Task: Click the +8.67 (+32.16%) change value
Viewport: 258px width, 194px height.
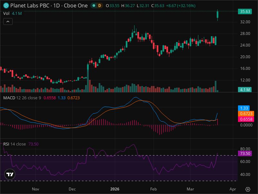Action: coord(181,6)
